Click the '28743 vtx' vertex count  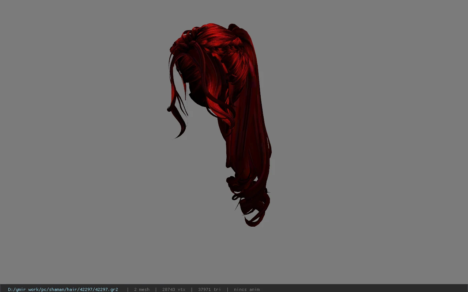point(174,289)
